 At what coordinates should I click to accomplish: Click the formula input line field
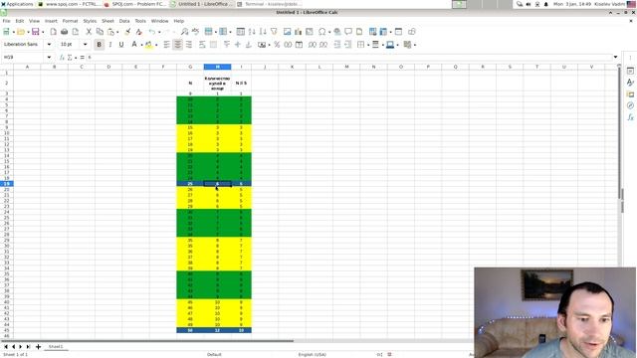(x=348, y=58)
